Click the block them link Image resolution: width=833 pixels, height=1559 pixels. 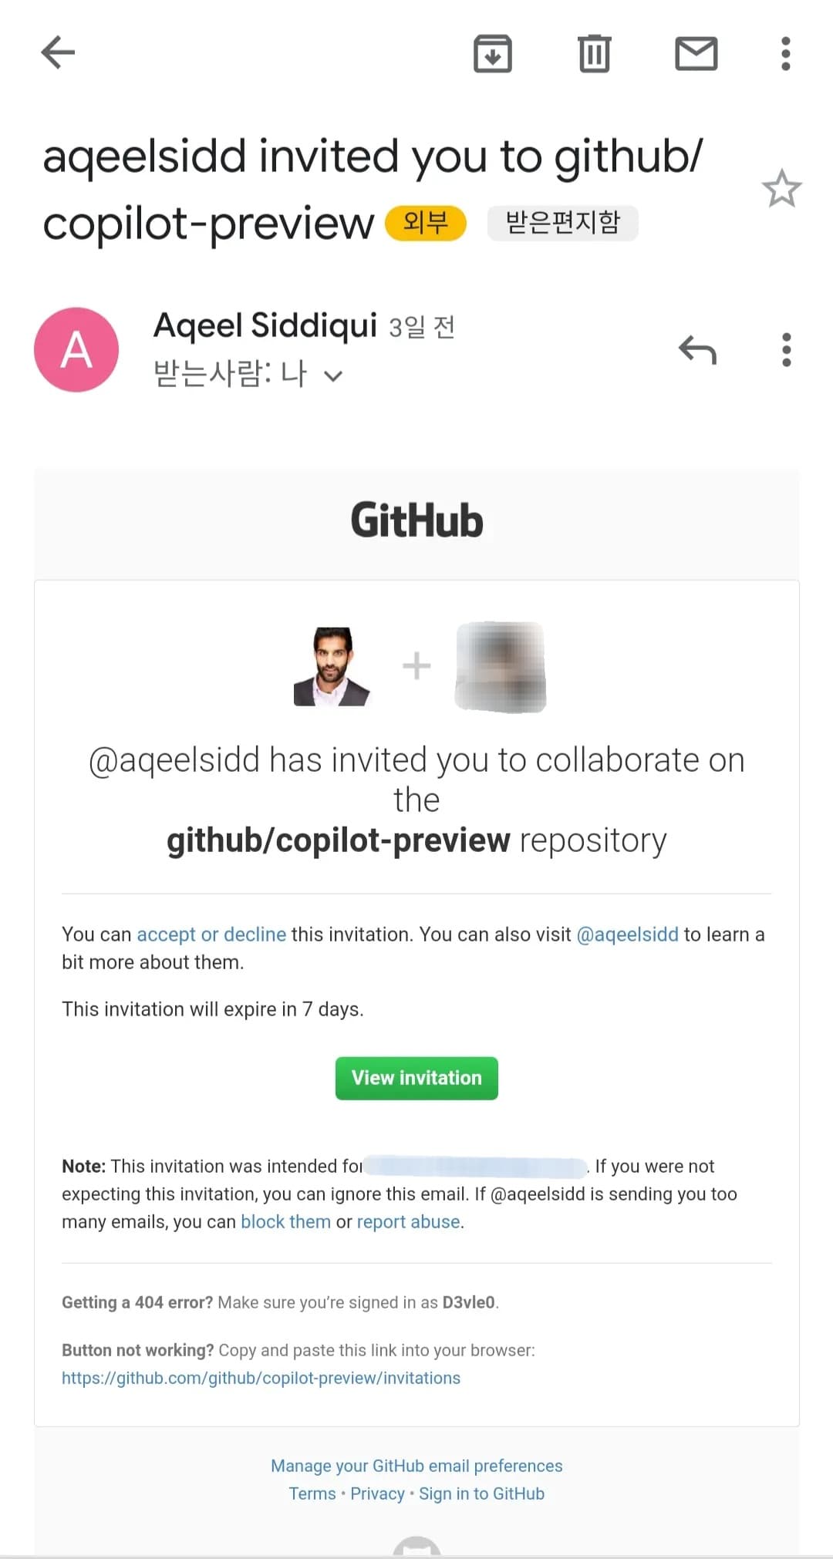(x=285, y=1222)
